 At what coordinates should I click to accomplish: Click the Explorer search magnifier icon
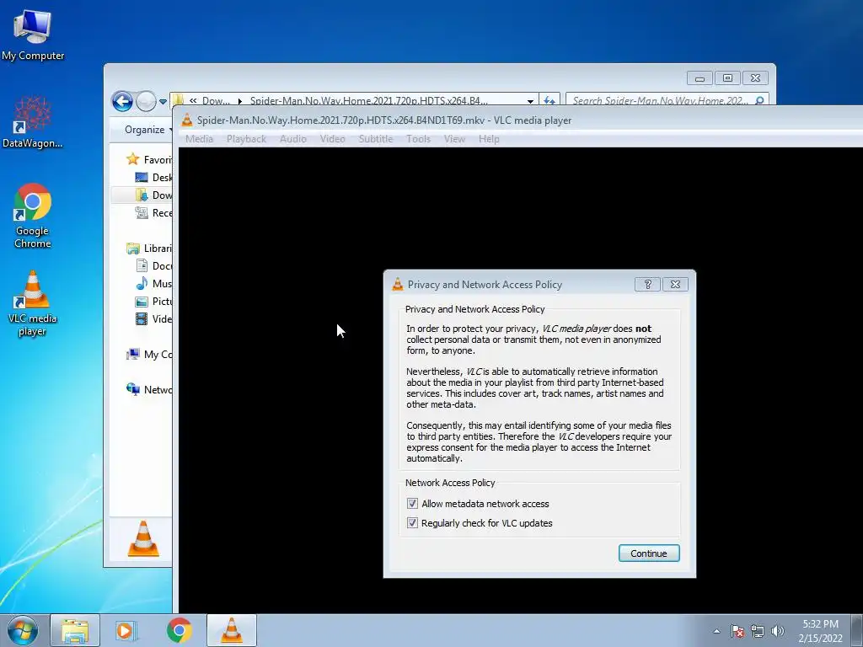[759, 101]
